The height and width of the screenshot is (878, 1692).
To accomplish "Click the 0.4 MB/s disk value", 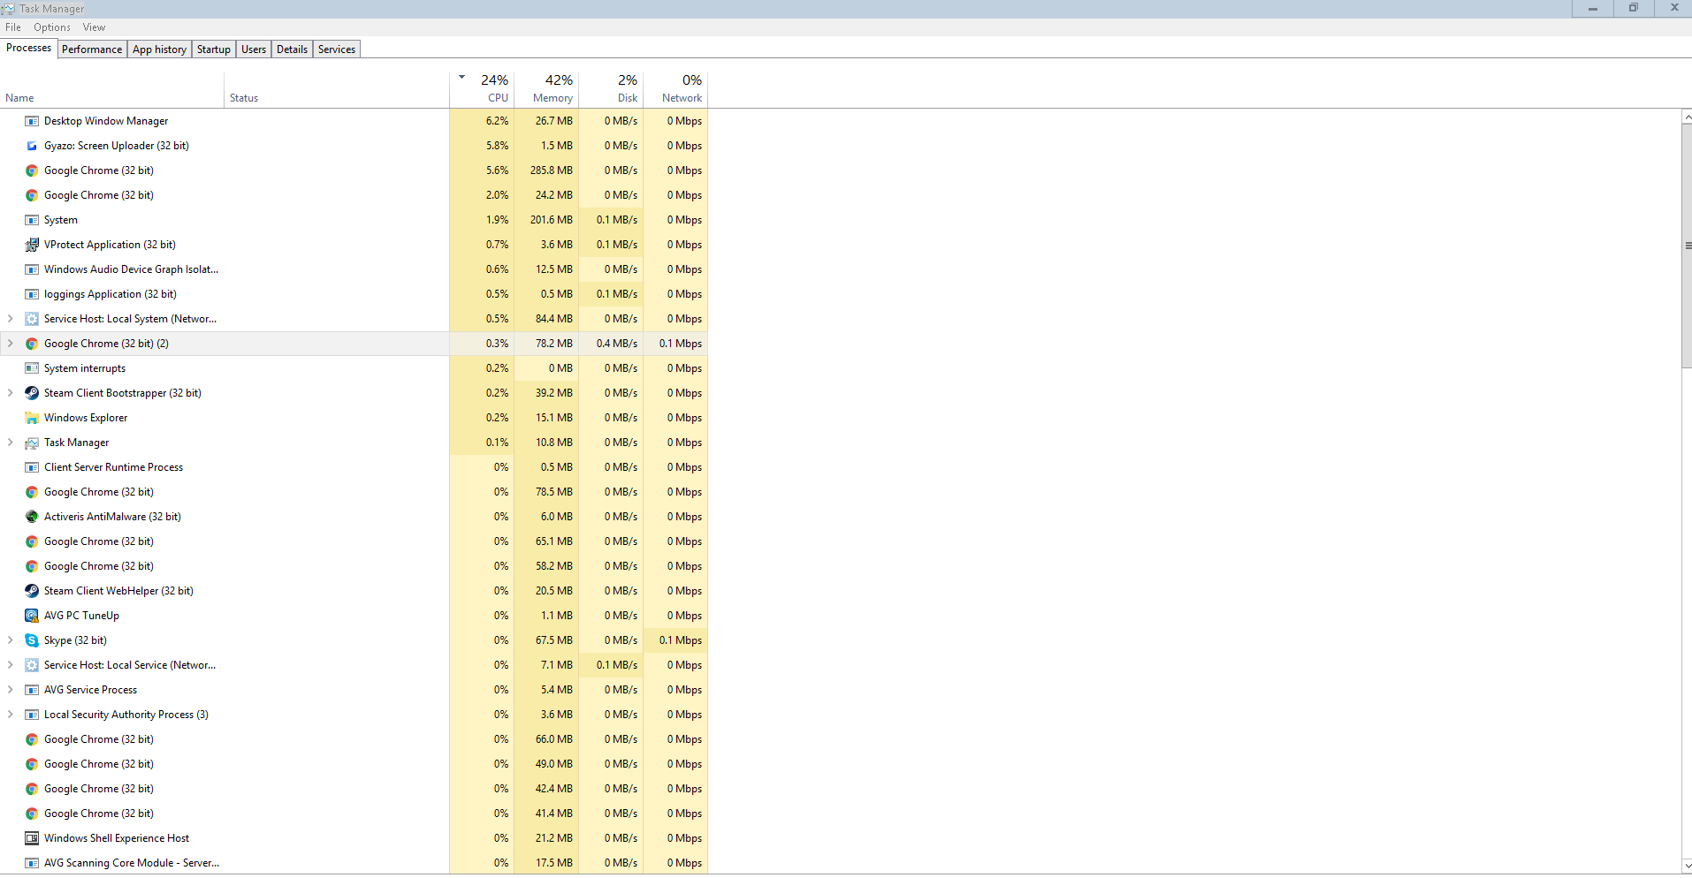I will tap(616, 344).
